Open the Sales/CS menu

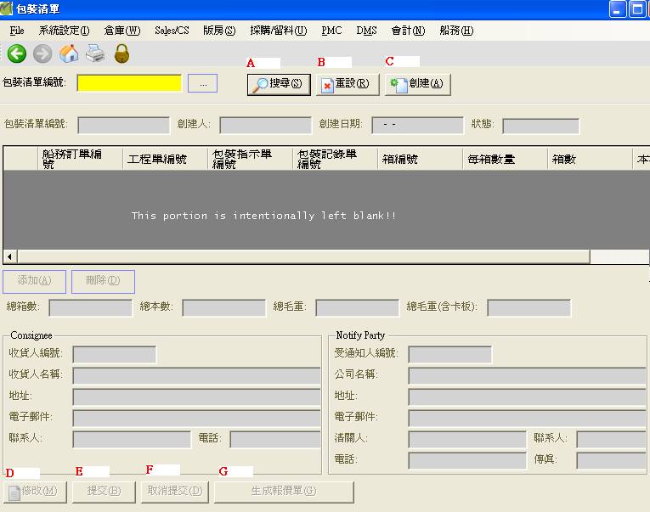tap(172, 31)
